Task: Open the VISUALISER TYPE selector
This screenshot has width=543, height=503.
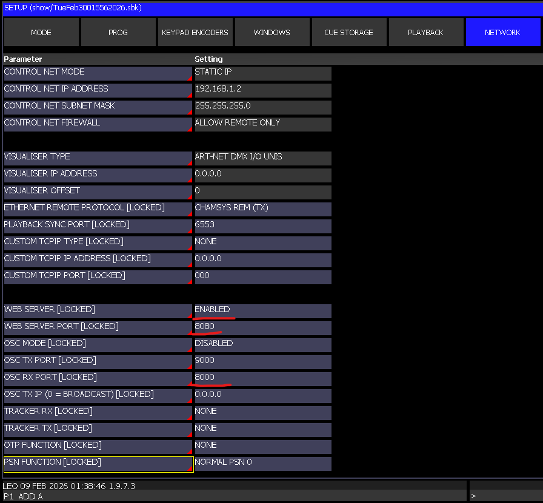Action: pyautogui.click(x=262, y=158)
